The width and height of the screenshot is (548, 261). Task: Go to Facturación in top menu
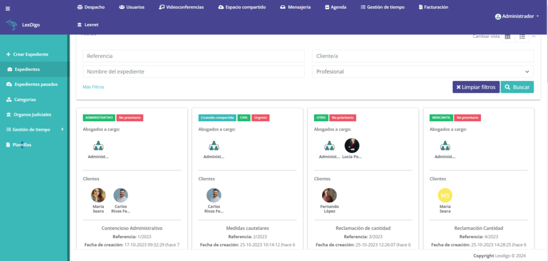tap(433, 7)
